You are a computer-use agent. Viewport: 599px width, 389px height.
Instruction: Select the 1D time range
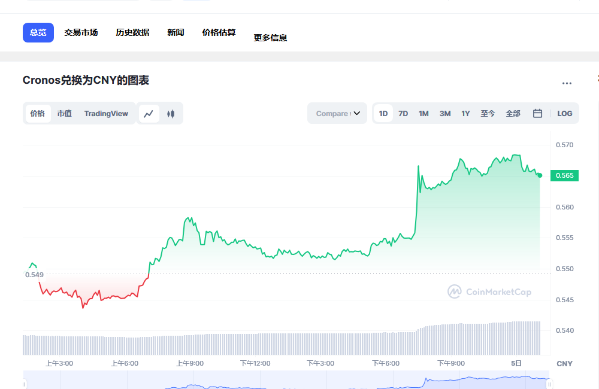tap(383, 113)
